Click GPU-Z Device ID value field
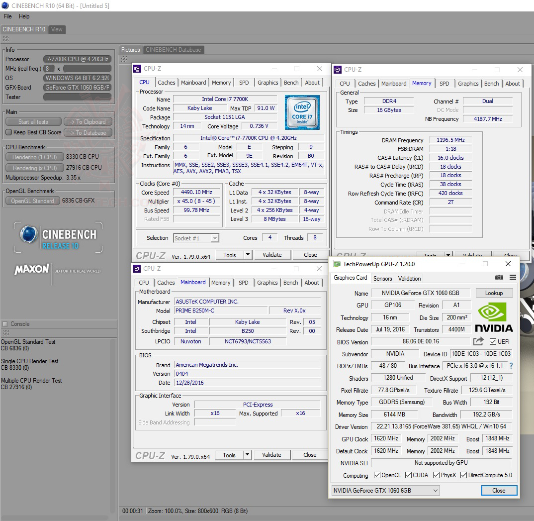 [x=481, y=354]
